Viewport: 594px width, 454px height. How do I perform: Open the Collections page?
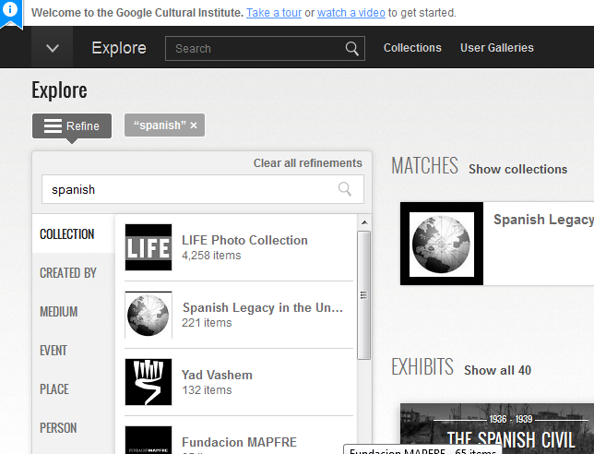coord(412,48)
